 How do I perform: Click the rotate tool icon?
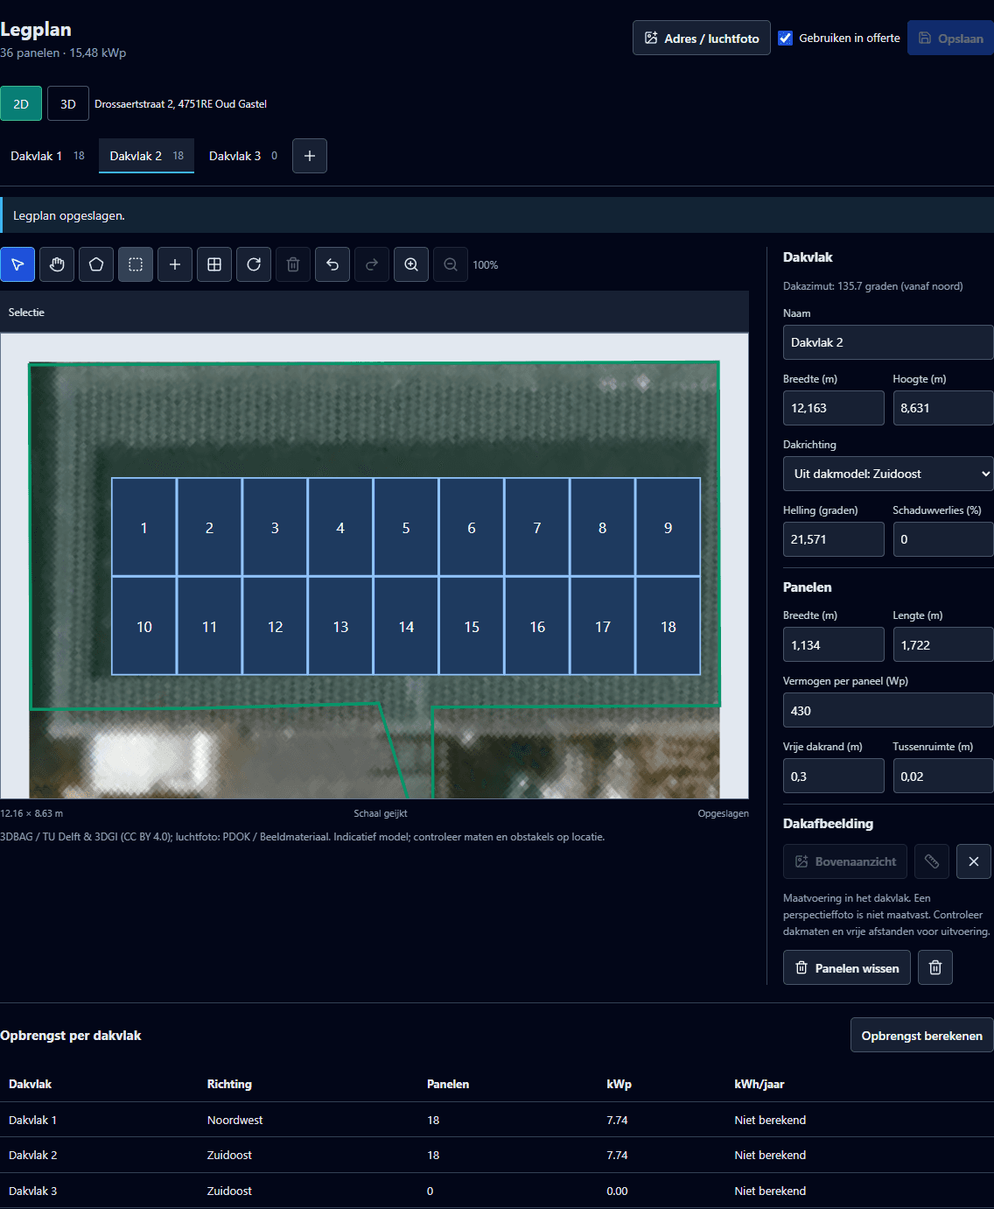[254, 264]
